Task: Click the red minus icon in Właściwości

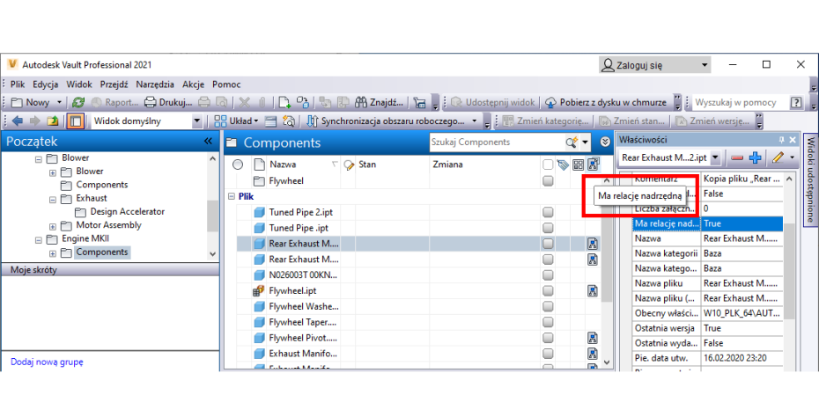Action: tap(737, 157)
